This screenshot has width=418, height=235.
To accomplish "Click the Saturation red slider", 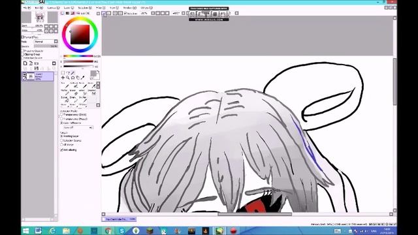I will click(78, 61).
